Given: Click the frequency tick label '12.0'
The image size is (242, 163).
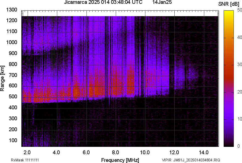Looking at the screenshot, I should (174, 153).
